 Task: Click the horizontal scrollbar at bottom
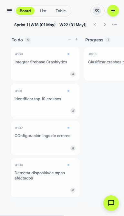point(32,215)
